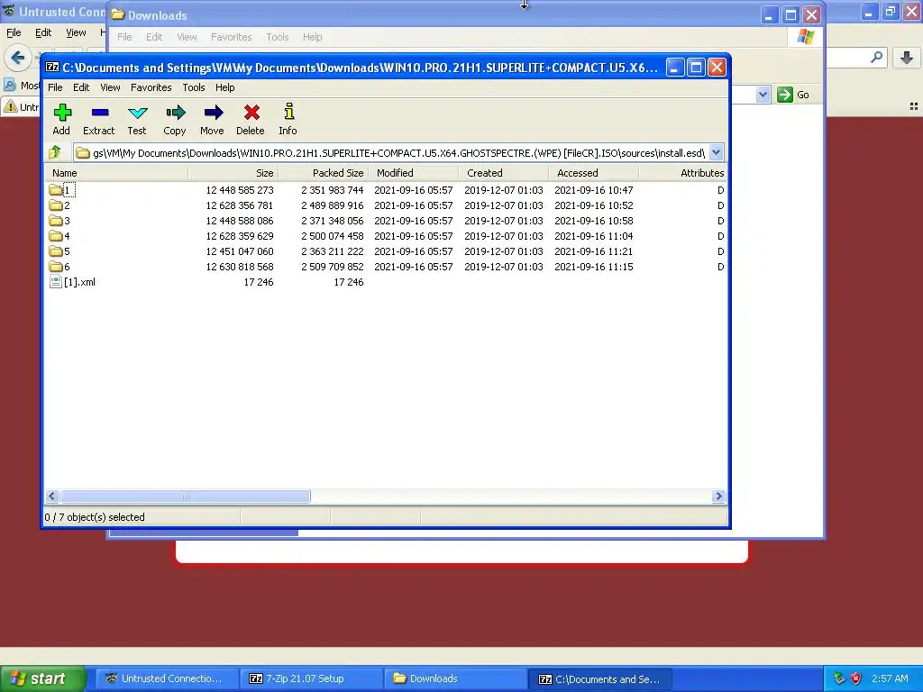Sort by the Created column header
923x692 pixels.
[x=503, y=172]
